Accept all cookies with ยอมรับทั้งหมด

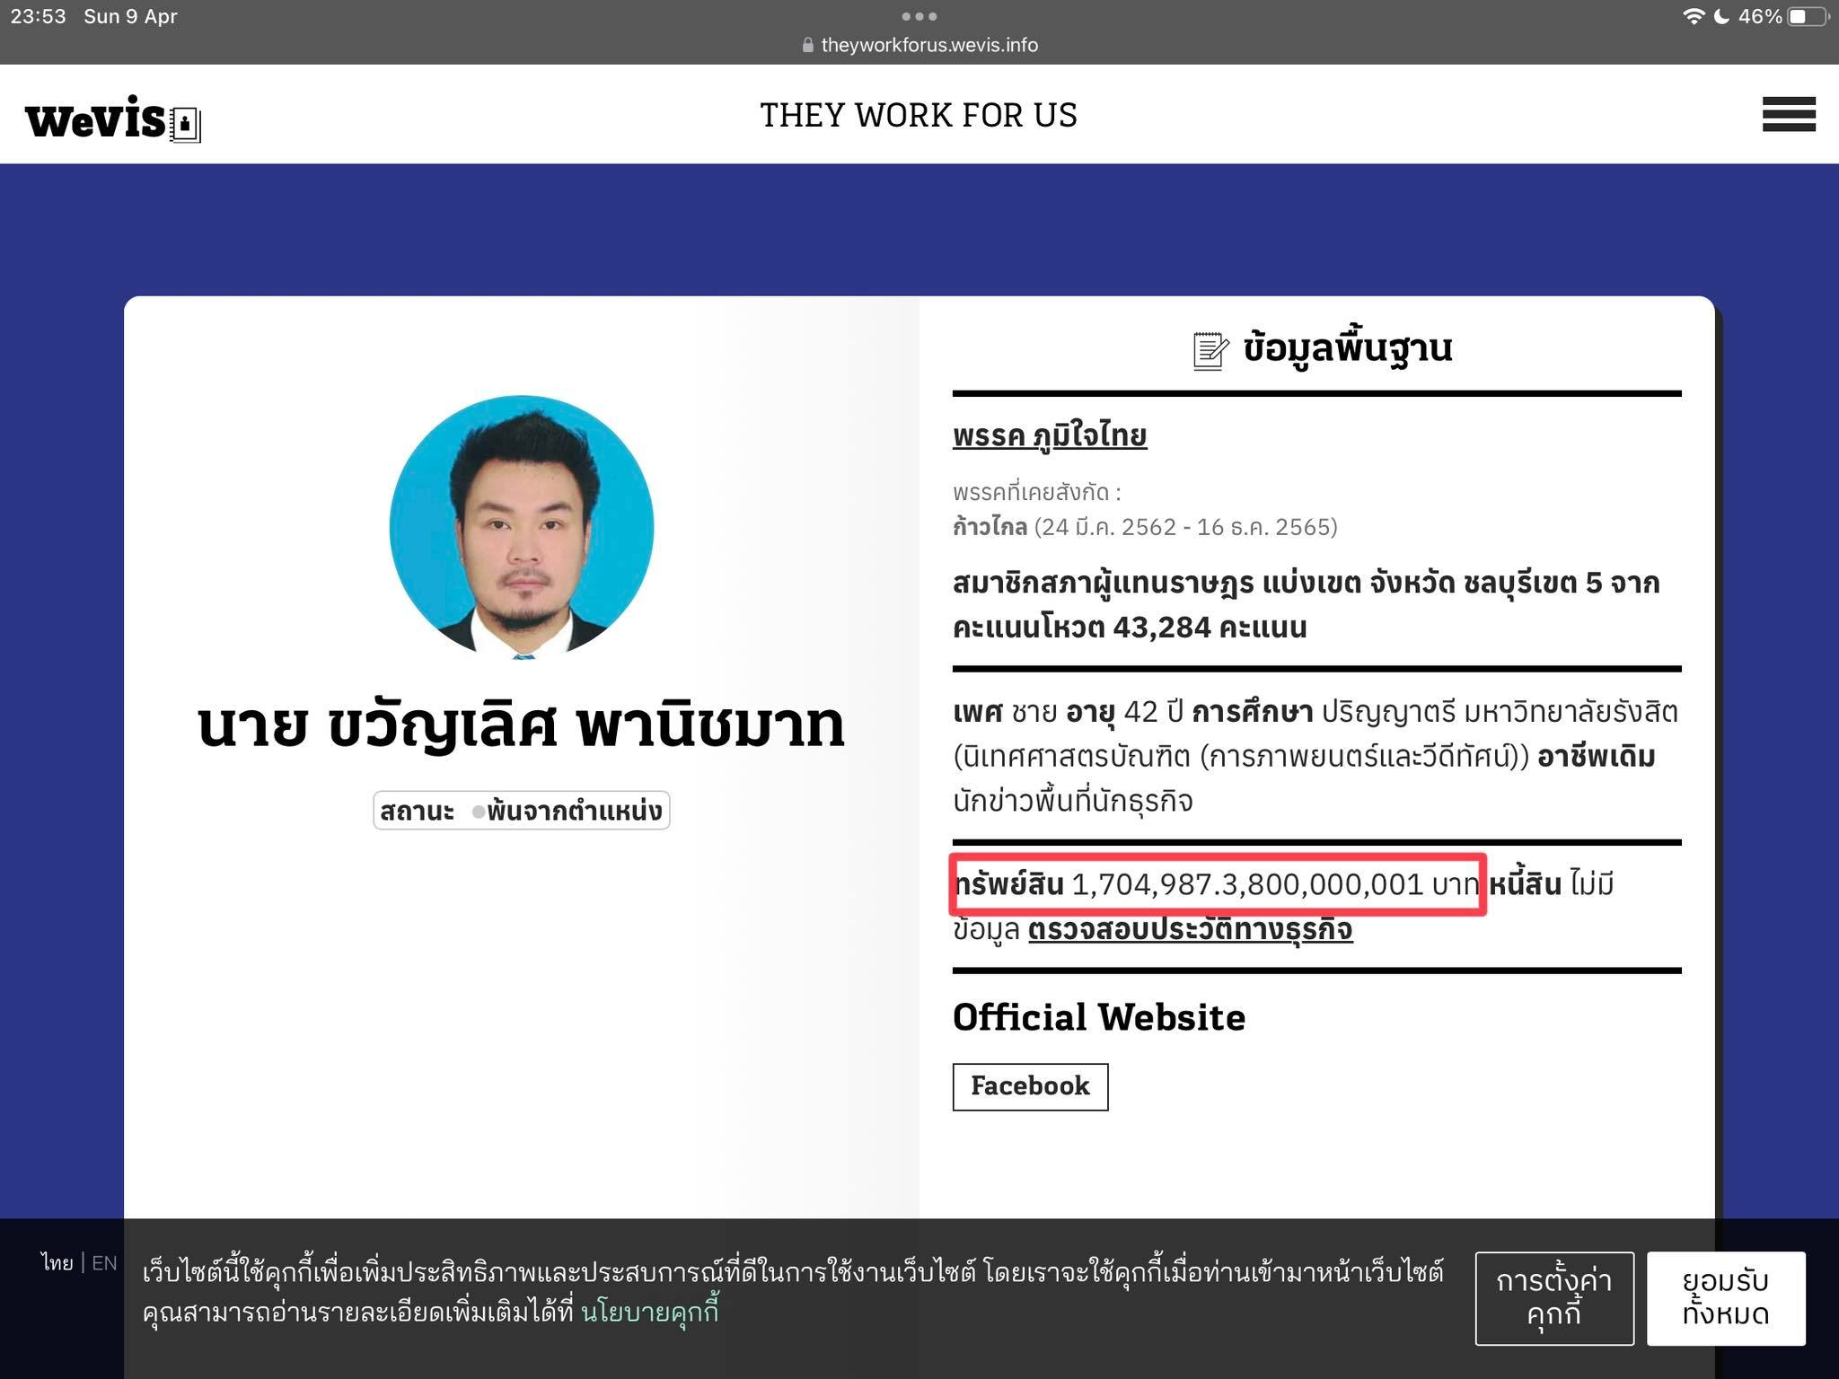coord(1726,1299)
